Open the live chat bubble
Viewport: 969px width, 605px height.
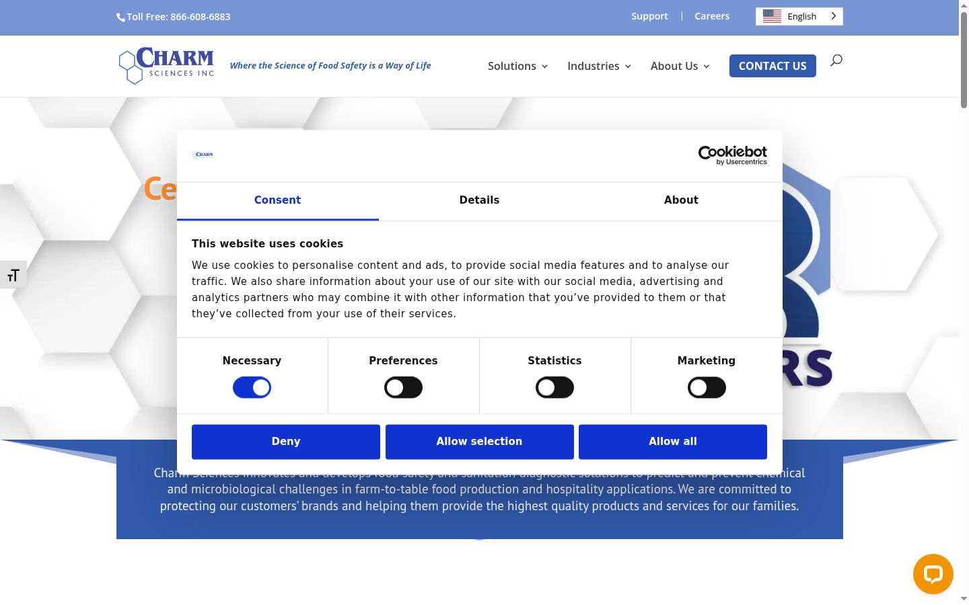(933, 573)
